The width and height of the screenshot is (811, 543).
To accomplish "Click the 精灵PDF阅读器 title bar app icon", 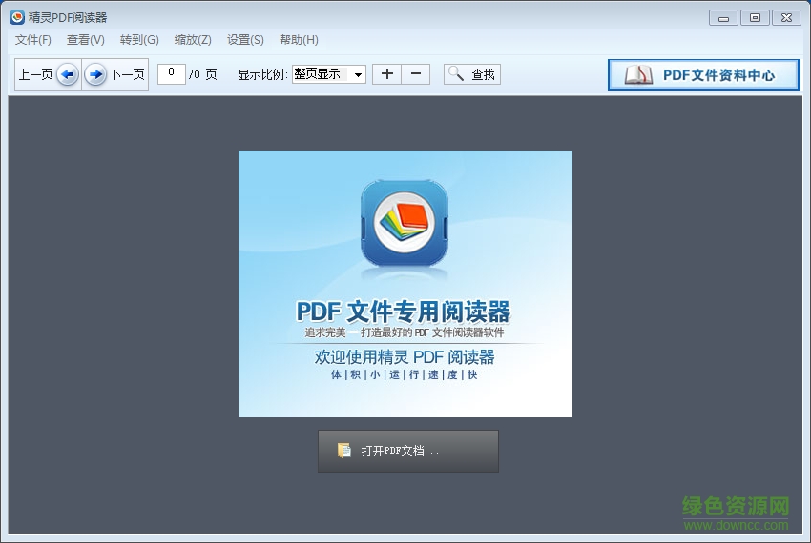I will click(17, 17).
